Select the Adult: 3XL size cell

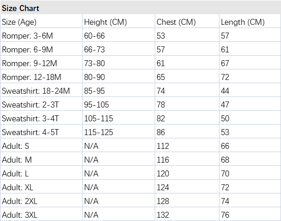[19, 215]
